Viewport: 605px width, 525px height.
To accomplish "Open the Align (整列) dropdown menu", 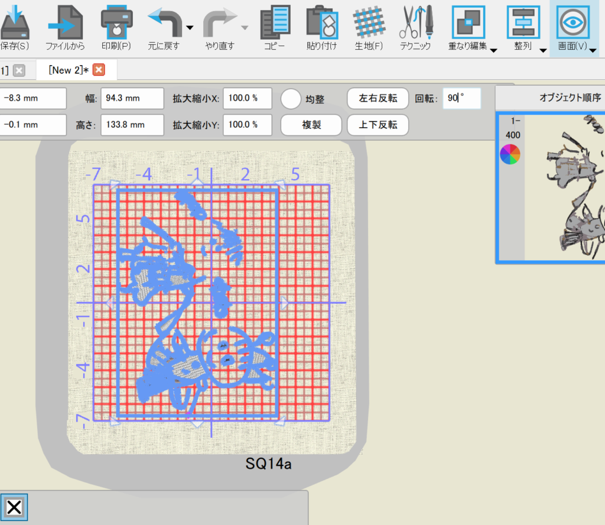I will [542, 50].
